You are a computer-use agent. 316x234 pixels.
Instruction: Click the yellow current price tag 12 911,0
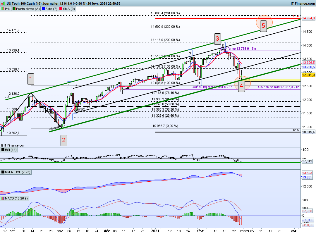pyautogui.click(x=308, y=75)
